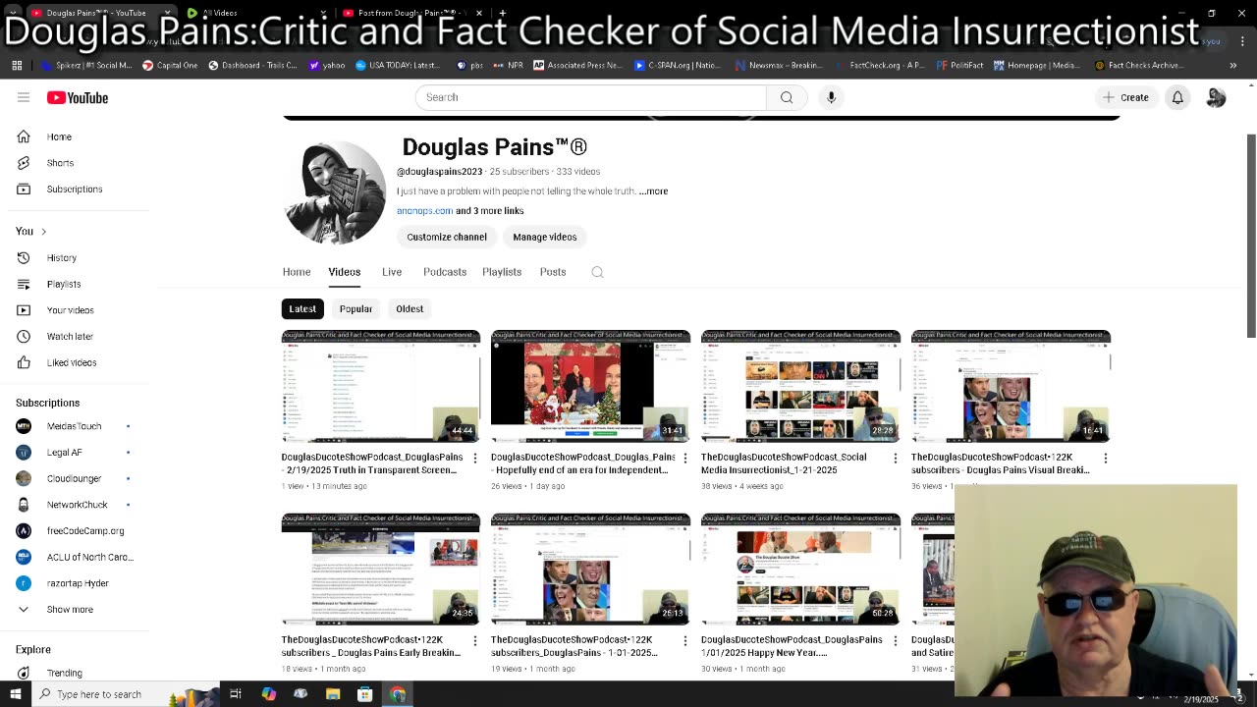
Task: Select the Latest sort chip
Action: [302, 308]
